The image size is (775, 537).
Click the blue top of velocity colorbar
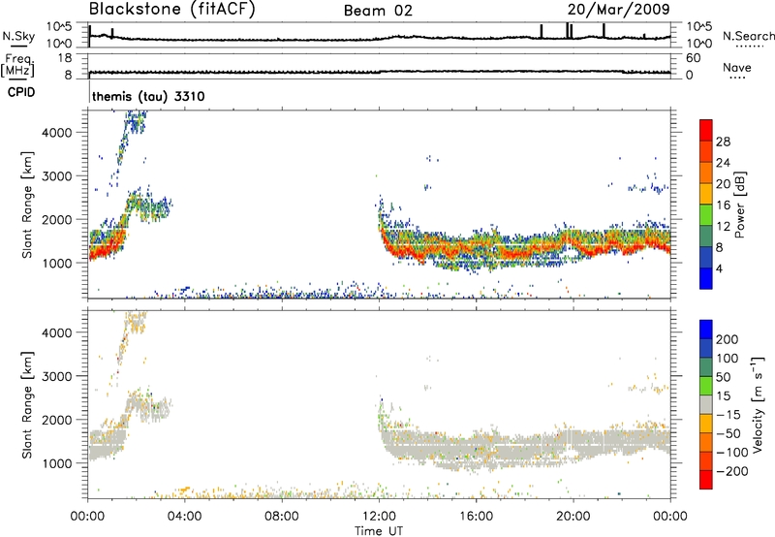(706, 330)
